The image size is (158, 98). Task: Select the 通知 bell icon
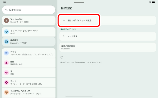pyautogui.click(x=6, y=63)
